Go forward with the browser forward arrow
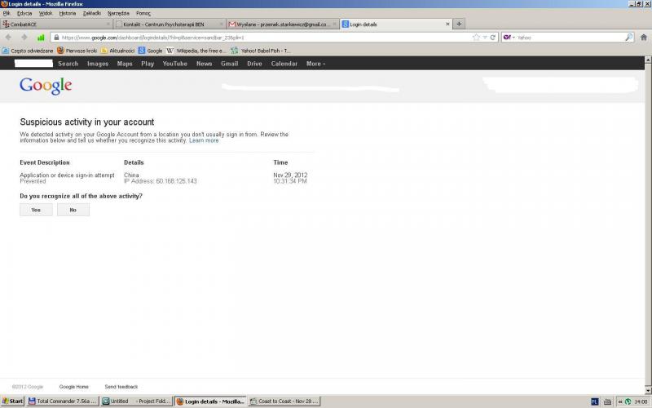 (x=24, y=38)
